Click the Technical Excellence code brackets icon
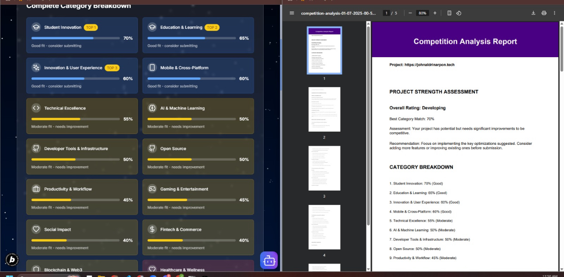The image size is (564, 277). click(x=36, y=108)
